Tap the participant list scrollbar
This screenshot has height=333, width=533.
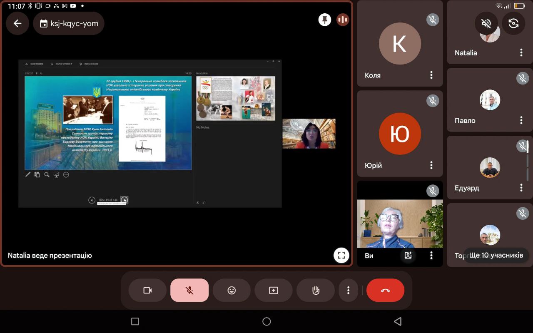528,161
